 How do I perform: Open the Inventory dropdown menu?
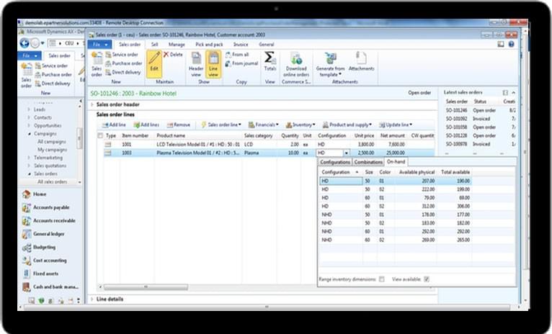click(x=301, y=125)
